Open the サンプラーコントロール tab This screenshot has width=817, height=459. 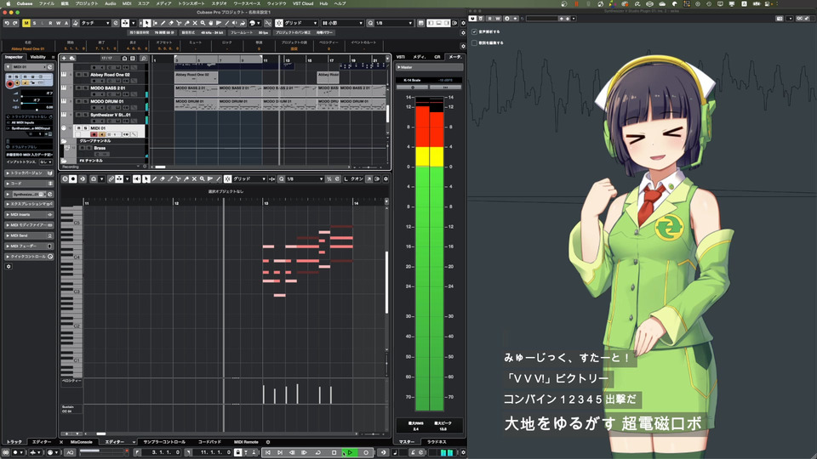(164, 442)
